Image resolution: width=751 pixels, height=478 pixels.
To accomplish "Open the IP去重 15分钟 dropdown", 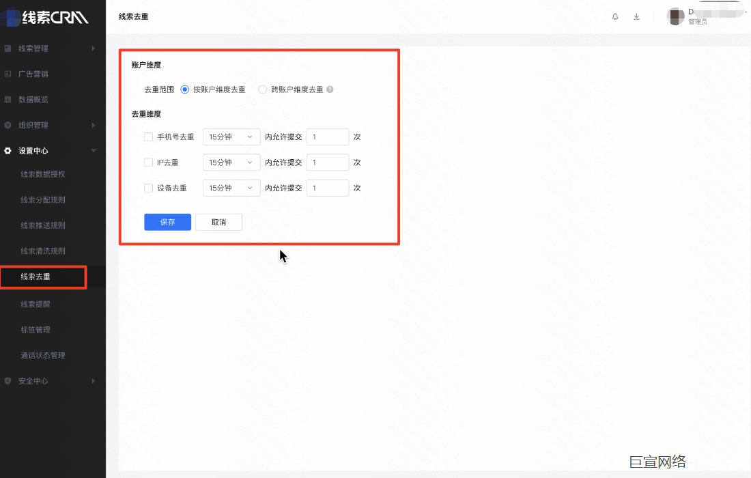I will [x=231, y=163].
